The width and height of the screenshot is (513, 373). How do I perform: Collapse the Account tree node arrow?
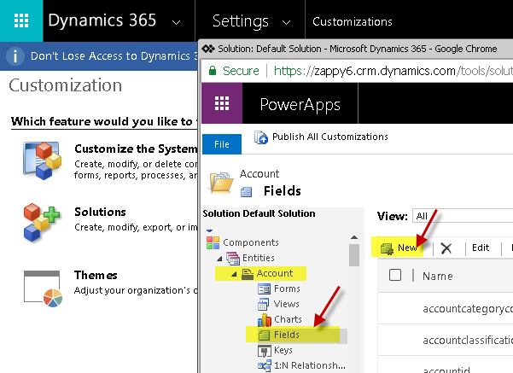[x=234, y=274]
